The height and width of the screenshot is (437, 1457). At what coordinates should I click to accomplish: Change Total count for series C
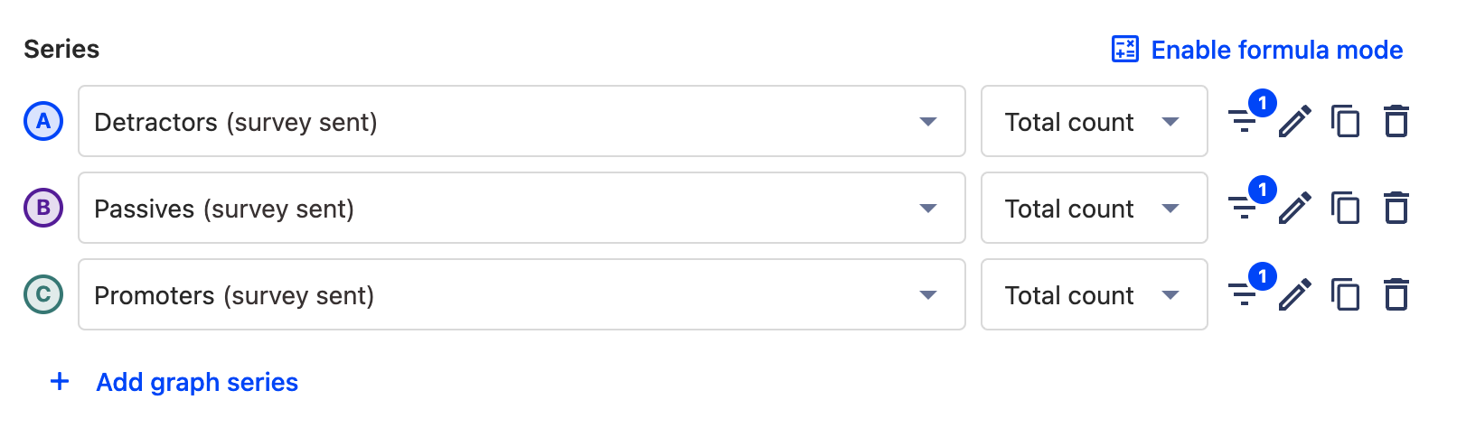pyautogui.click(x=1094, y=294)
